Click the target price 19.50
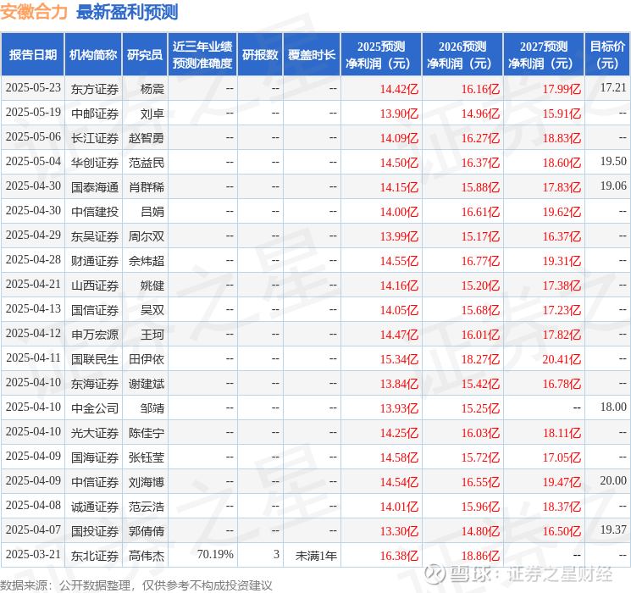 (x=613, y=161)
